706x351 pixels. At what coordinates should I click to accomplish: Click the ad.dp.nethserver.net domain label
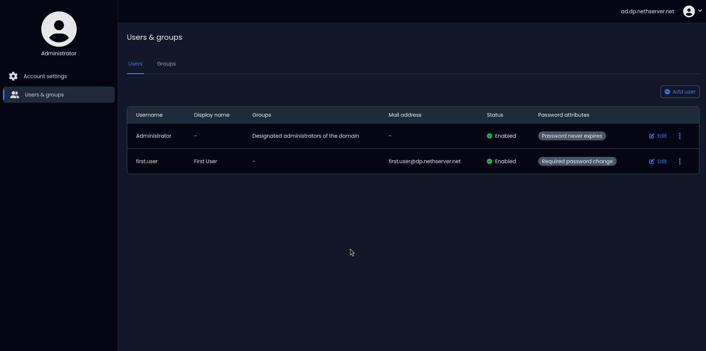click(647, 11)
